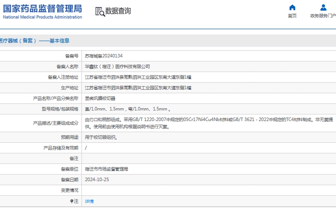Click the 型号规格/包装规格 label

(x=60, y=109)
